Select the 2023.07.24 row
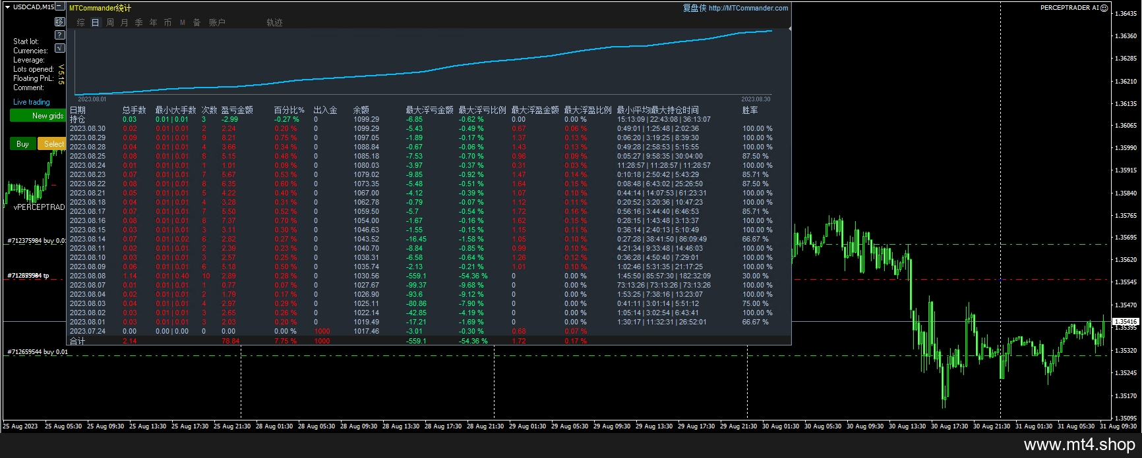This screenshot has width=1142, height=458. pos(429,331)
